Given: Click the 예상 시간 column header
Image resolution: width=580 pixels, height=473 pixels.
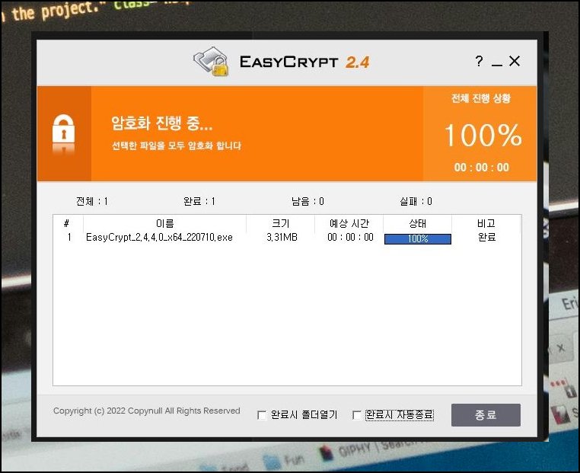Looking at the screenshot, I should pos(349,223).
